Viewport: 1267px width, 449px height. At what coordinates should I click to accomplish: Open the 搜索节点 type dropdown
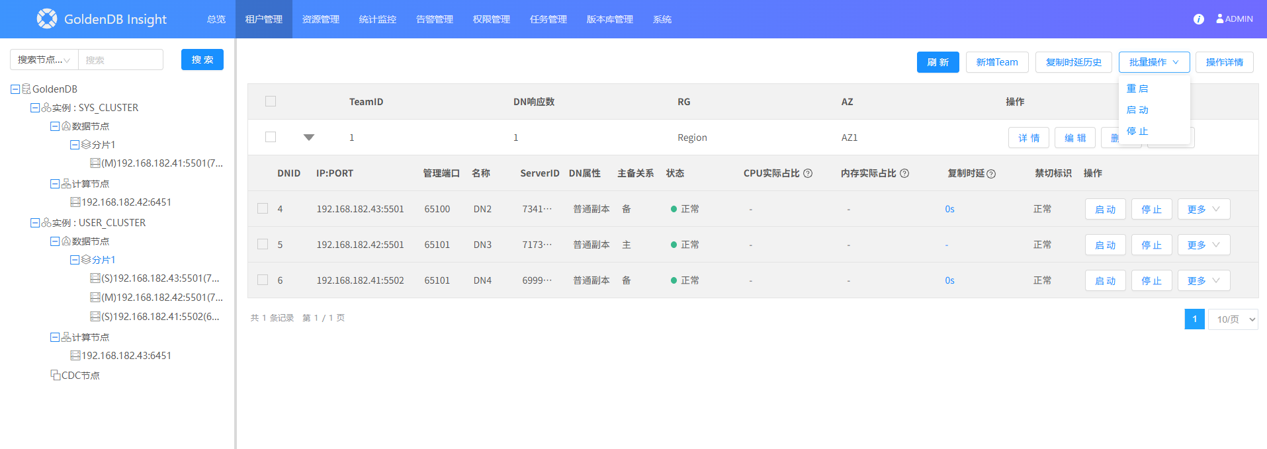44,60
